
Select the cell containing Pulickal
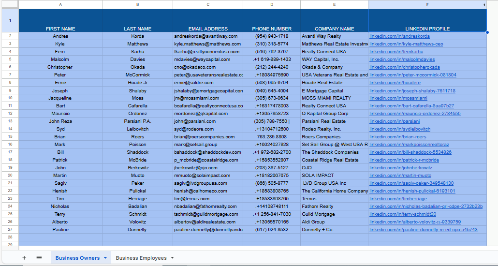coord(137,191)
